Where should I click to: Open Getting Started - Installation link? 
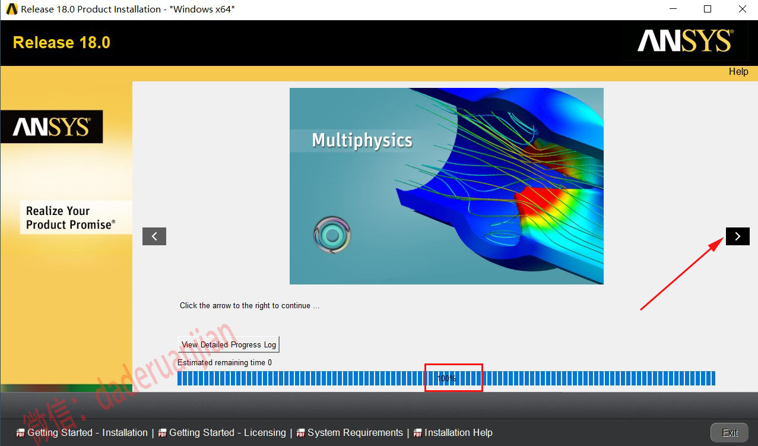pos(87,433)
